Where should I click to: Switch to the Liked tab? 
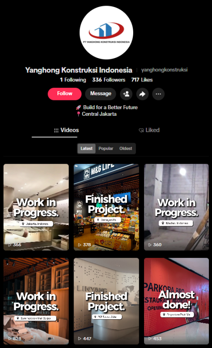pos(149,130)
